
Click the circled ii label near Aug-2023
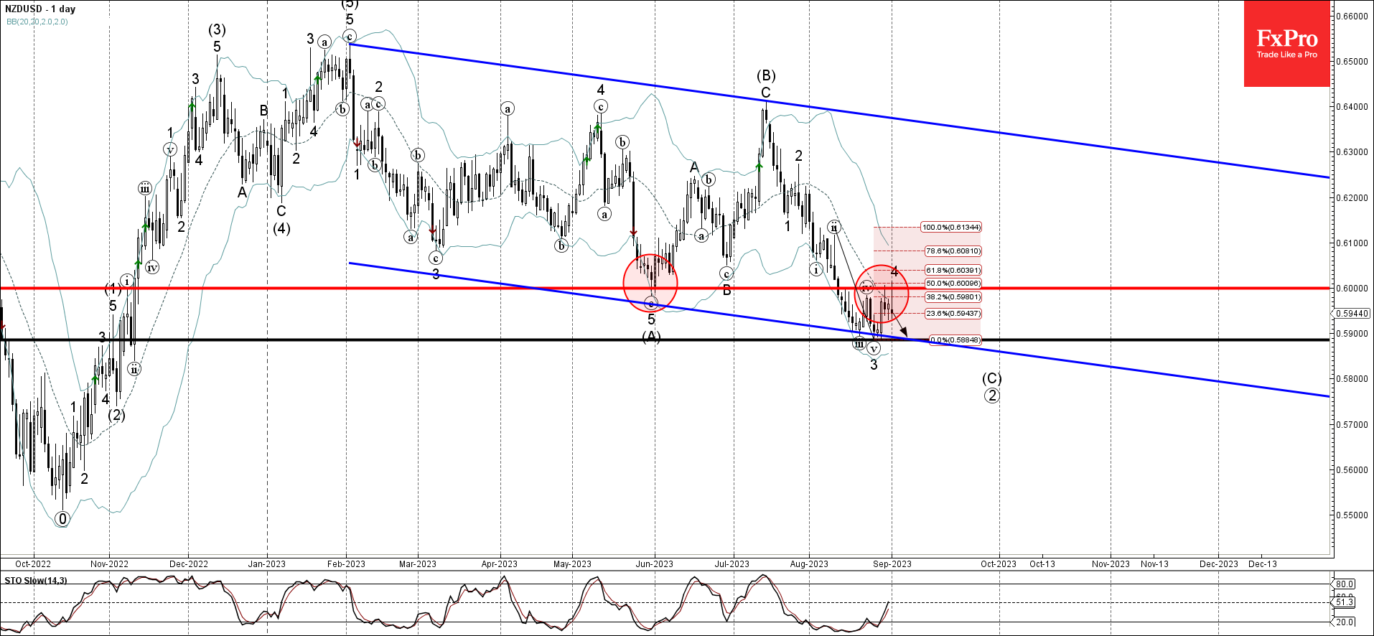click(833, 227)
